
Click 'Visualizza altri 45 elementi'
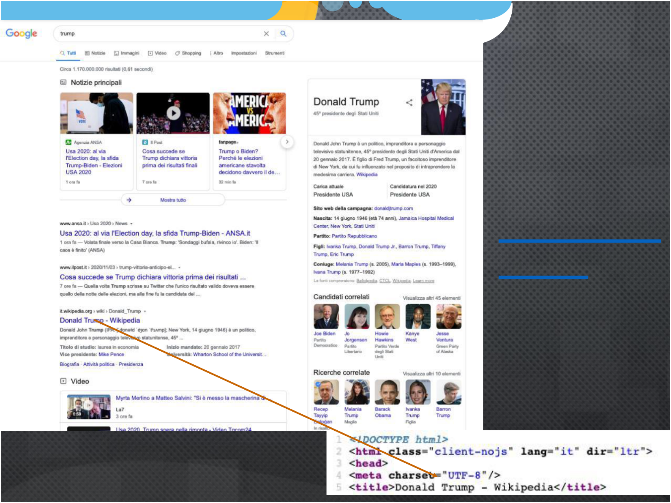pos(431,298)
